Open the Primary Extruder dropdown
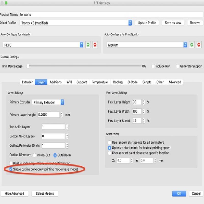The image size is (204, 204). pos(48,102)
